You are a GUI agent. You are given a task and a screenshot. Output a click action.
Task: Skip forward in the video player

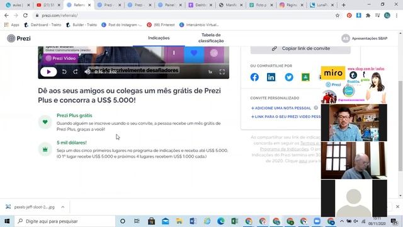76,72
